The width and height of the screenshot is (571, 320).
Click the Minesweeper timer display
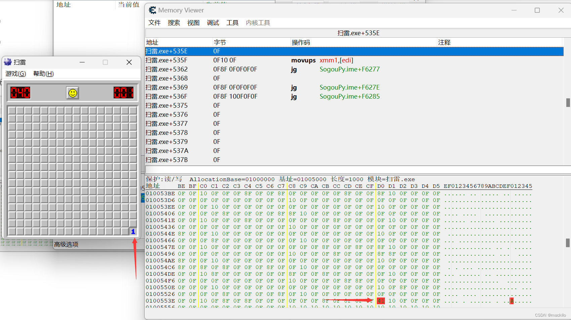pyautogui.click(x=124, y=93)
